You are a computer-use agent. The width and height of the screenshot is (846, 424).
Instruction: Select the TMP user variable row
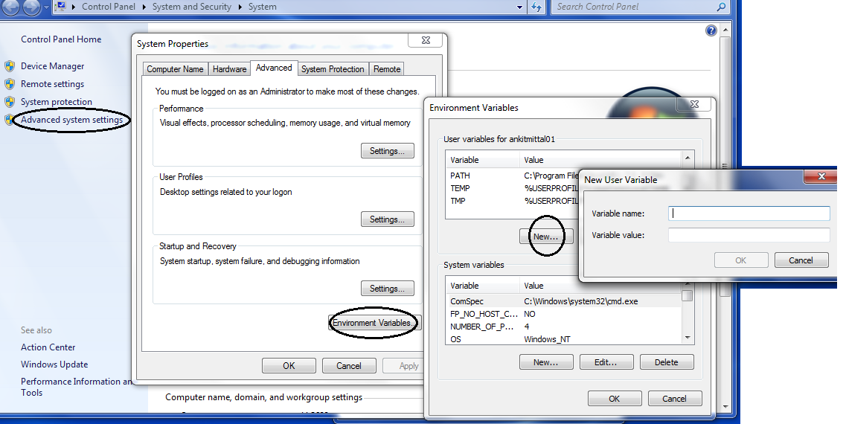[513, 201]
